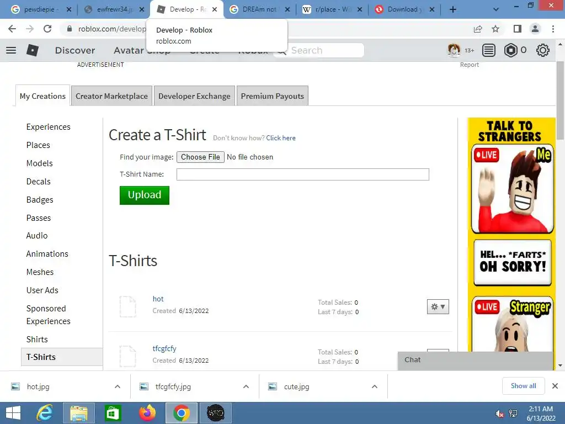Click the muted volume tray icon
Viewport: 565px width, 424px height.
[x=499, y=414]
